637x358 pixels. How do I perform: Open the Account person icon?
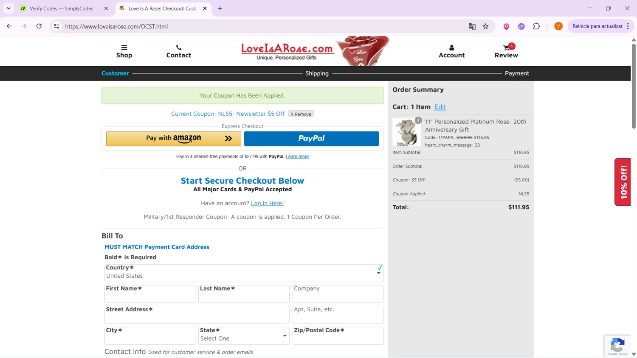pos(451,51)
